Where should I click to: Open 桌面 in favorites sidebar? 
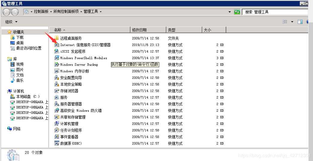[x=20, y=43]
